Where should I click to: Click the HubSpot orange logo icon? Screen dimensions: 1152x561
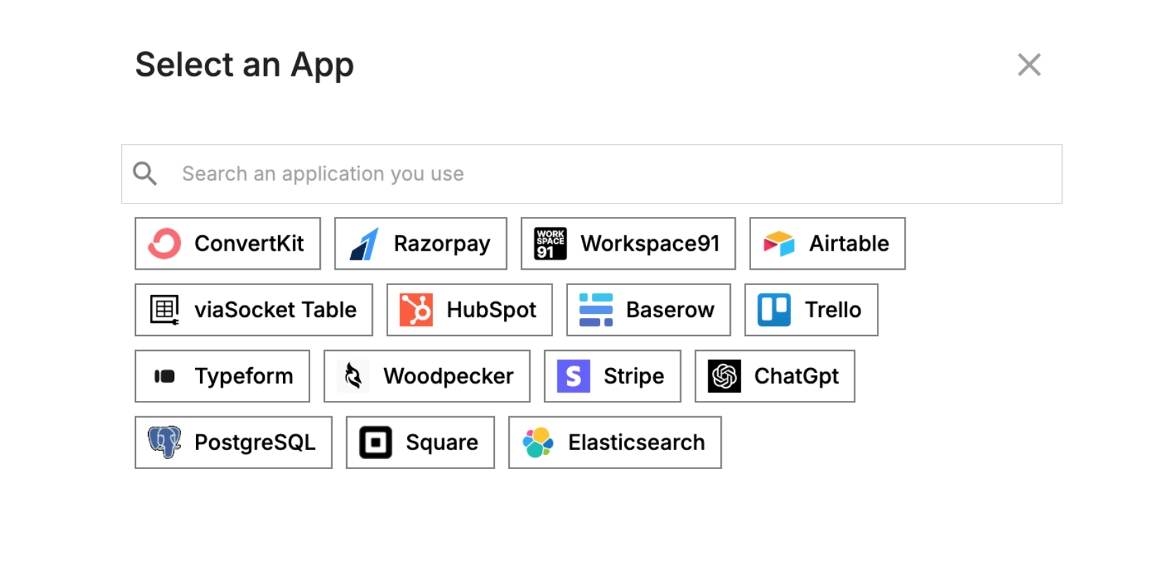click(x=416, y=310)
